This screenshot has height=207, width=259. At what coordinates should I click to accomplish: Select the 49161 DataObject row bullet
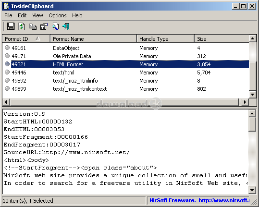(x=7, y=48)
